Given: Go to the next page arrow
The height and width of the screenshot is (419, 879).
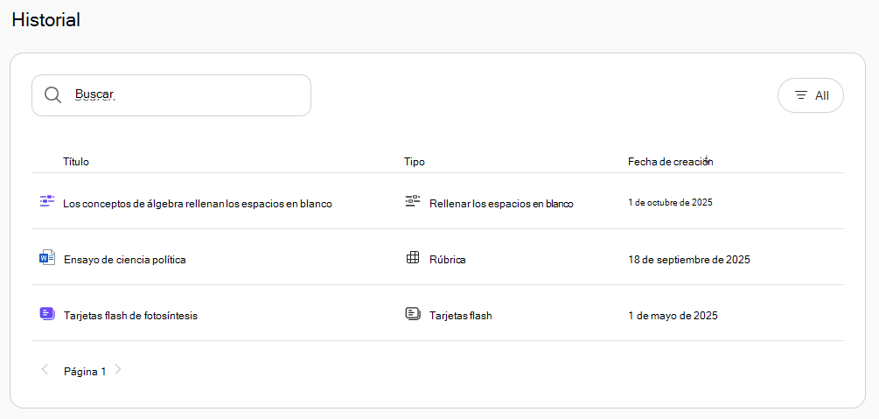Looking at the screenshot, I should pos(118,370).
